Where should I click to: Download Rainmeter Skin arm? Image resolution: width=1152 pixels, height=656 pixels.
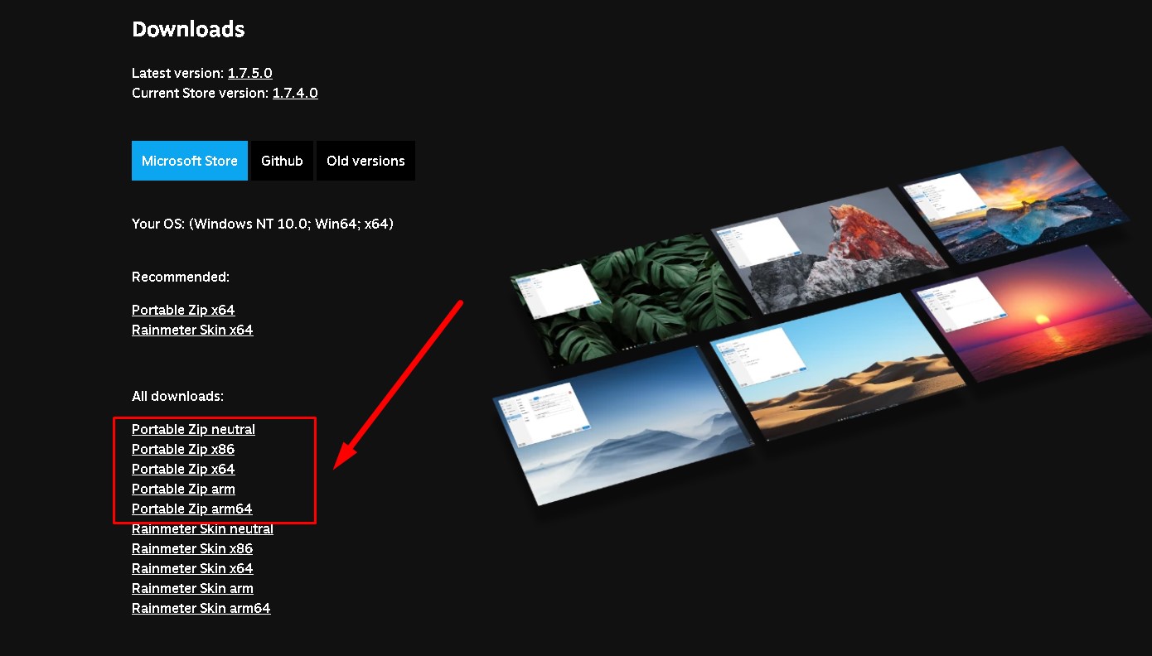click(192, 588)
